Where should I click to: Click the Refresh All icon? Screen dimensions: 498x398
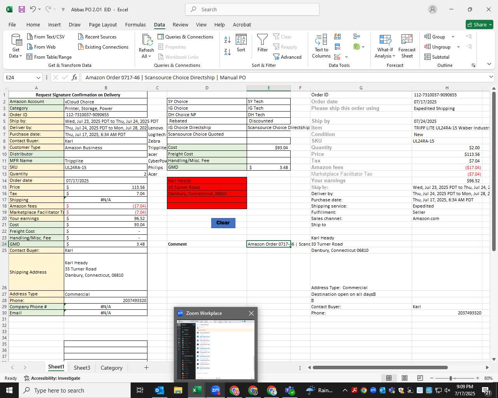[x=147, y=40]
